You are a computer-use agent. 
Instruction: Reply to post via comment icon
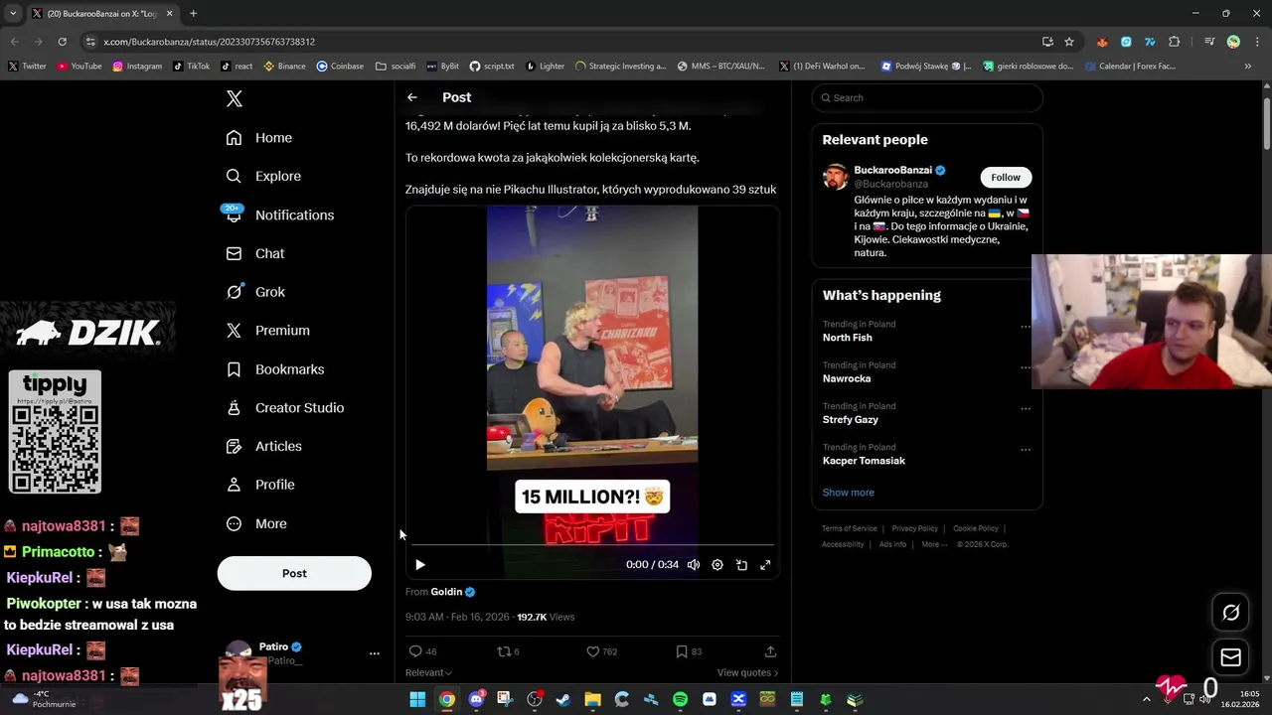coord(416,651)
